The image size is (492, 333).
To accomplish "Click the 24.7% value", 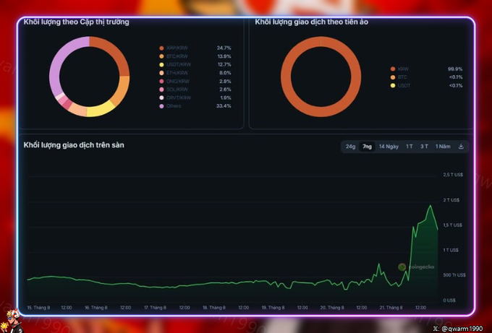I will pyautogui.click(x=224, y=48).
